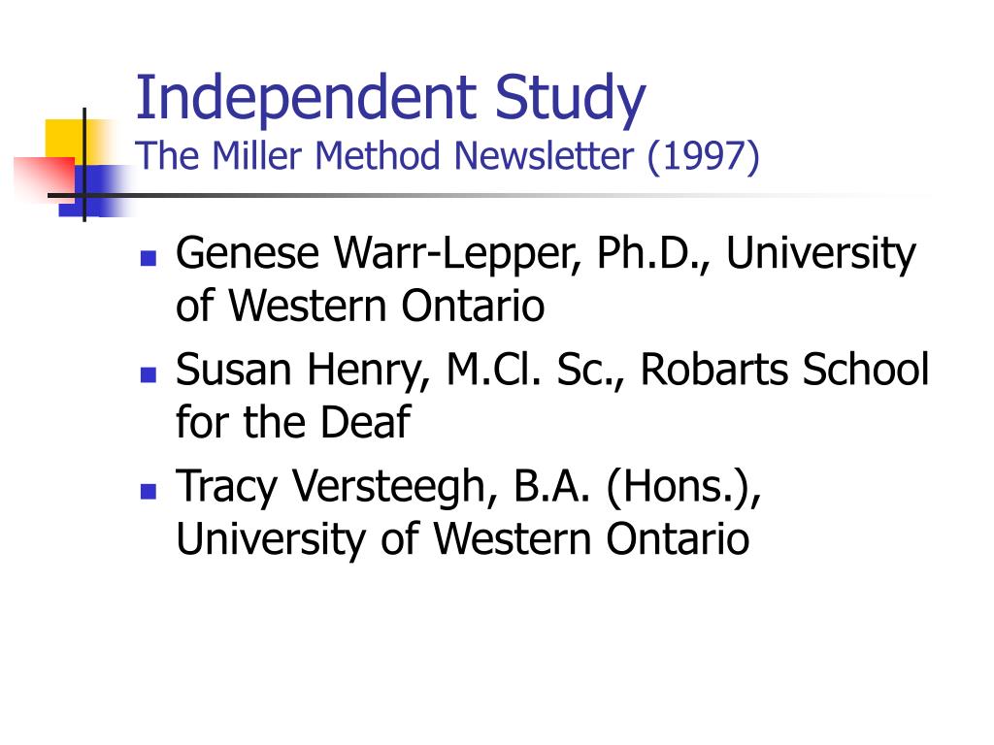Click the blue decorative square
The image size is (994, 745).
click(94, 190)
